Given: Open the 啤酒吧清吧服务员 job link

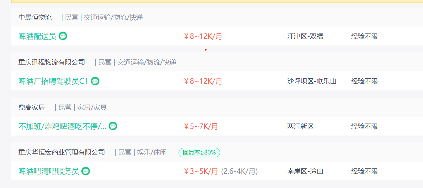Looking at the screenshot, I should 48,171.
